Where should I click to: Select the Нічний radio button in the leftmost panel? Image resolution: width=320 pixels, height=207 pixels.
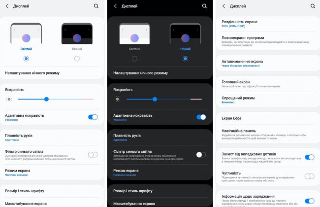77,59
